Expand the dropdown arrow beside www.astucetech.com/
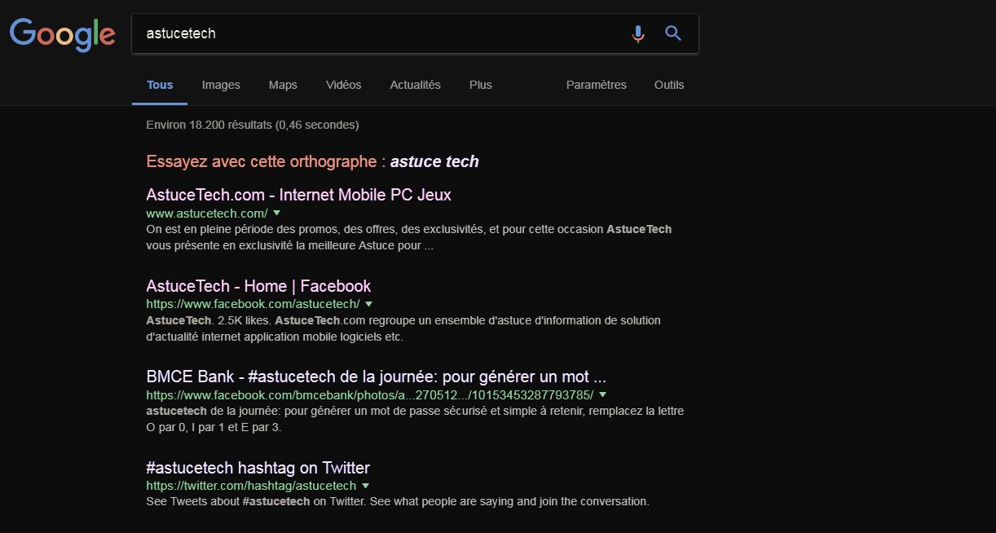Screen dimensions: 996x533 click(x=276, y=213)
